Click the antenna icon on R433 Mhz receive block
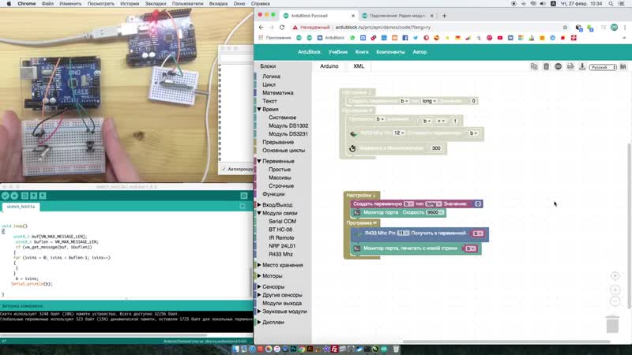 click(358, 234)
